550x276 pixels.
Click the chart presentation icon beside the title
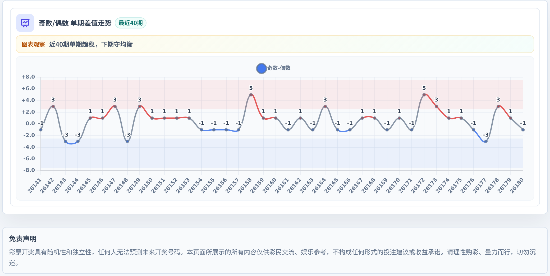tap(25, 23)
